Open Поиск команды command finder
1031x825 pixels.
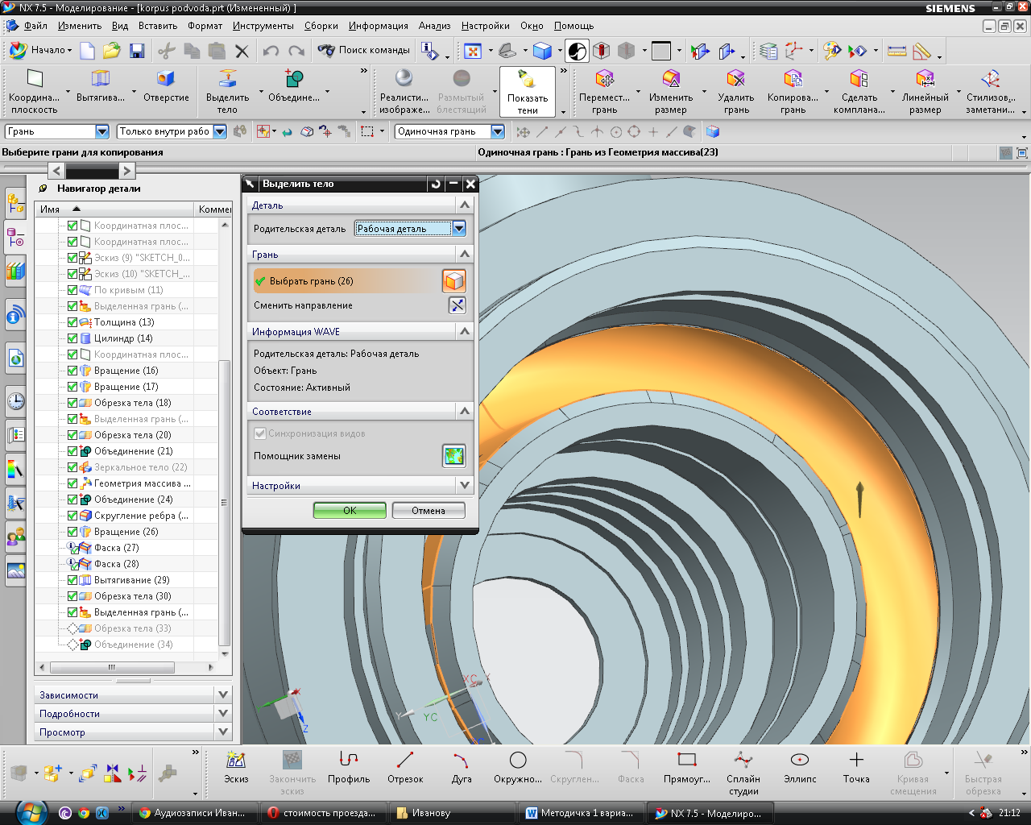tap(364, 50)
